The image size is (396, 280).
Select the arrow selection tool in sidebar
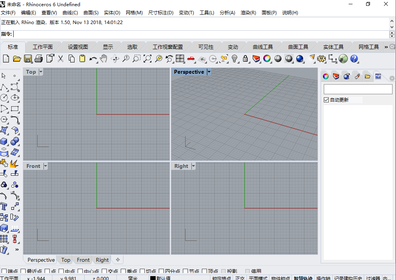[5, 75]
